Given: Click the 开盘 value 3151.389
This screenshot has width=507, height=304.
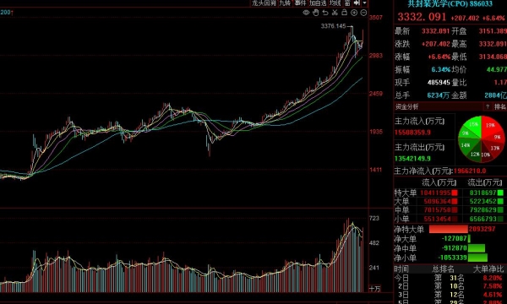Looking at the screenshot, I should (x=493, y=31).
